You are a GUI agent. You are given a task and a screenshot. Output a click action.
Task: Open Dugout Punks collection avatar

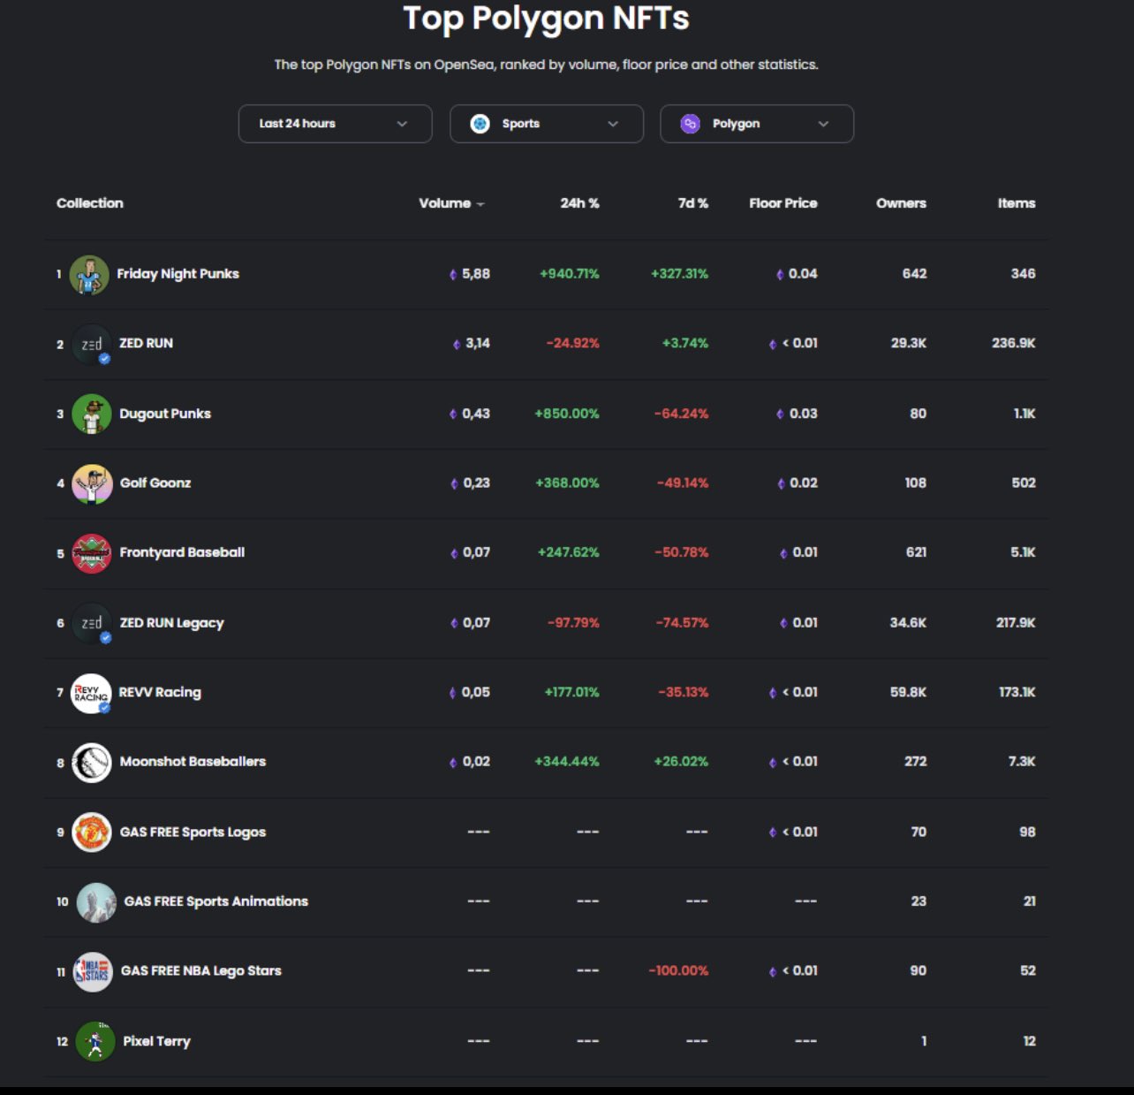coord(91,414)
